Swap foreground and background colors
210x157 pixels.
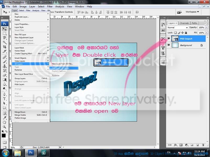(x=6, y=131)
